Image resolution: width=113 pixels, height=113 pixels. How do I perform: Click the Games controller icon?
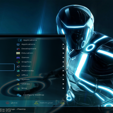[x=18, y=58]
